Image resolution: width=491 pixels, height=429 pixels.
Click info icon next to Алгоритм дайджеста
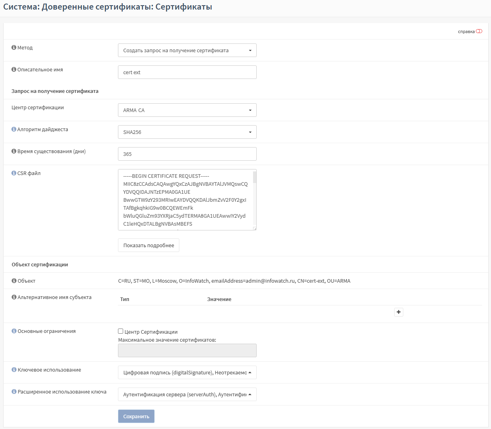[x=14, y=130]
